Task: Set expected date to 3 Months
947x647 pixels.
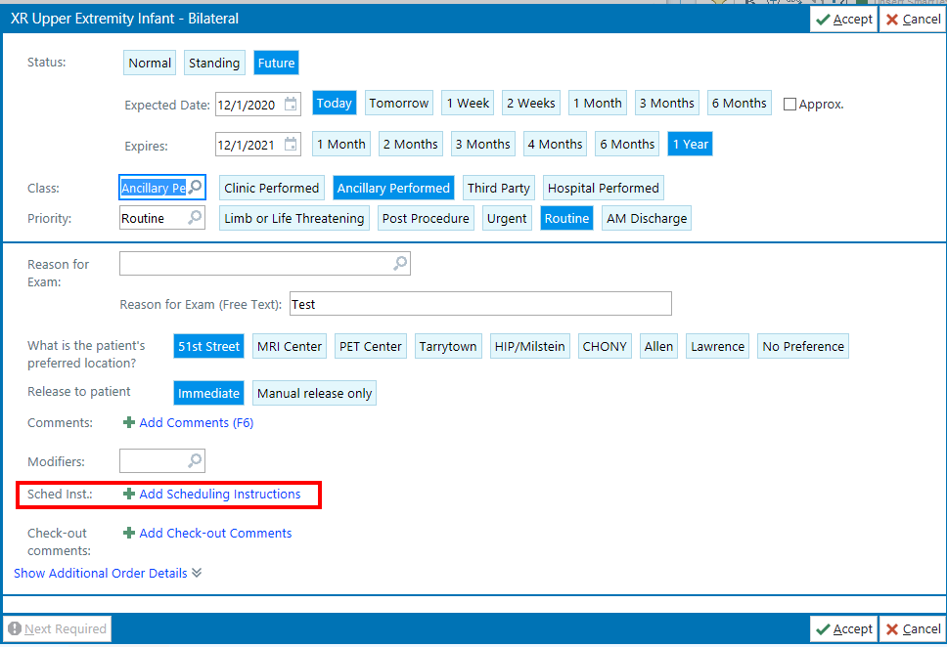Action: (x=667, y=104)
